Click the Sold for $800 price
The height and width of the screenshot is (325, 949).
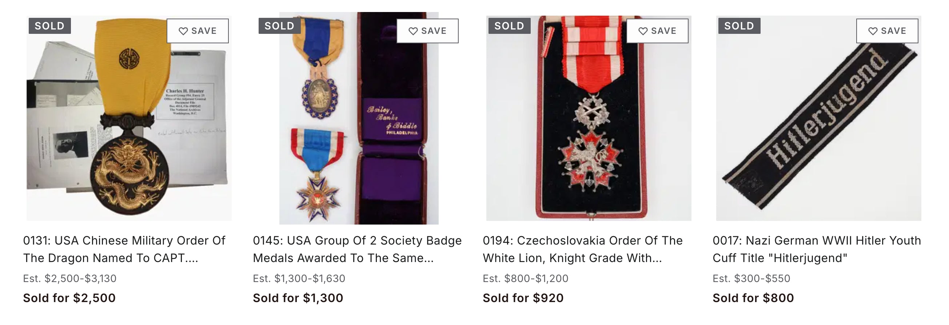pos(753,298)
